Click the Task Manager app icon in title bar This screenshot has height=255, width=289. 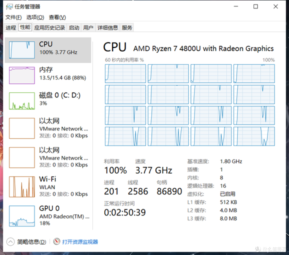click(9, 7)
